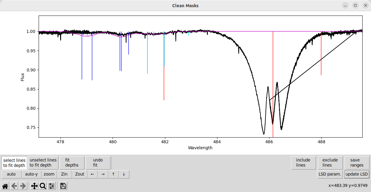This screenshot has height=192, width=371.
Task: Toggle the 'exclude lines' mode
Action: tap(330, 163)
